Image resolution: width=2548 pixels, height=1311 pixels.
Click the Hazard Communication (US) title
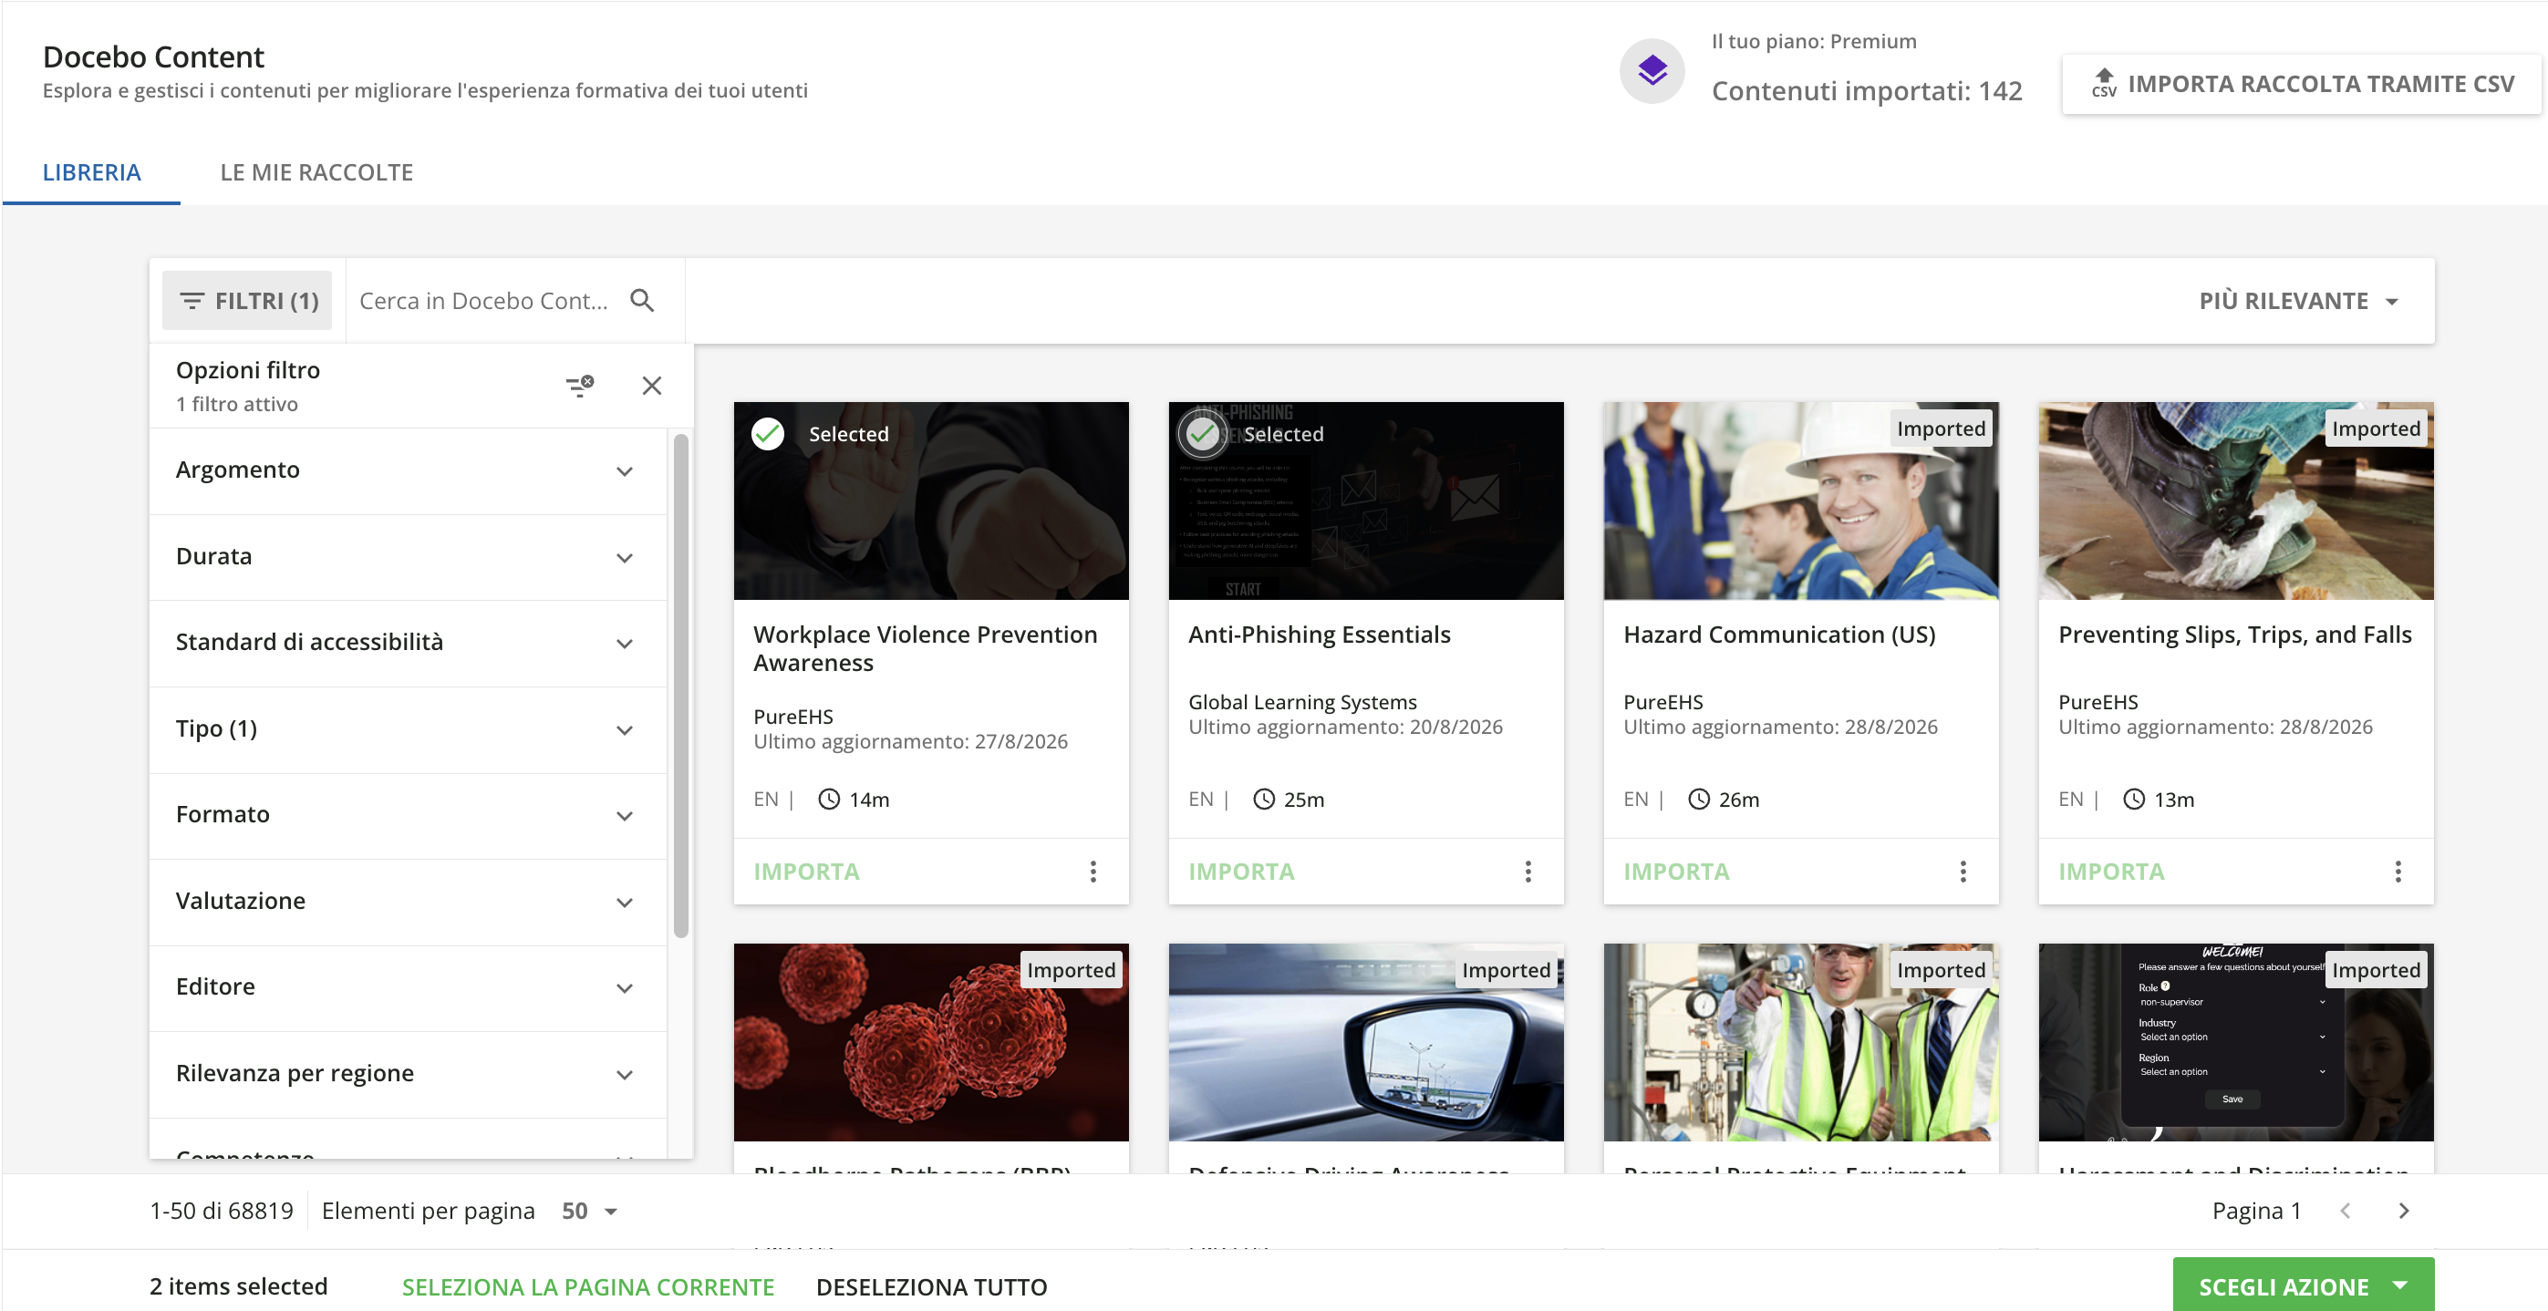click(x=1779, y=635)
